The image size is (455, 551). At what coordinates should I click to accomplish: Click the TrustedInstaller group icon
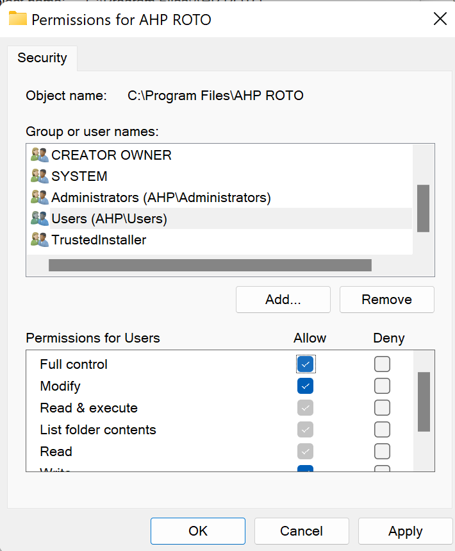(x=40, y=240)
